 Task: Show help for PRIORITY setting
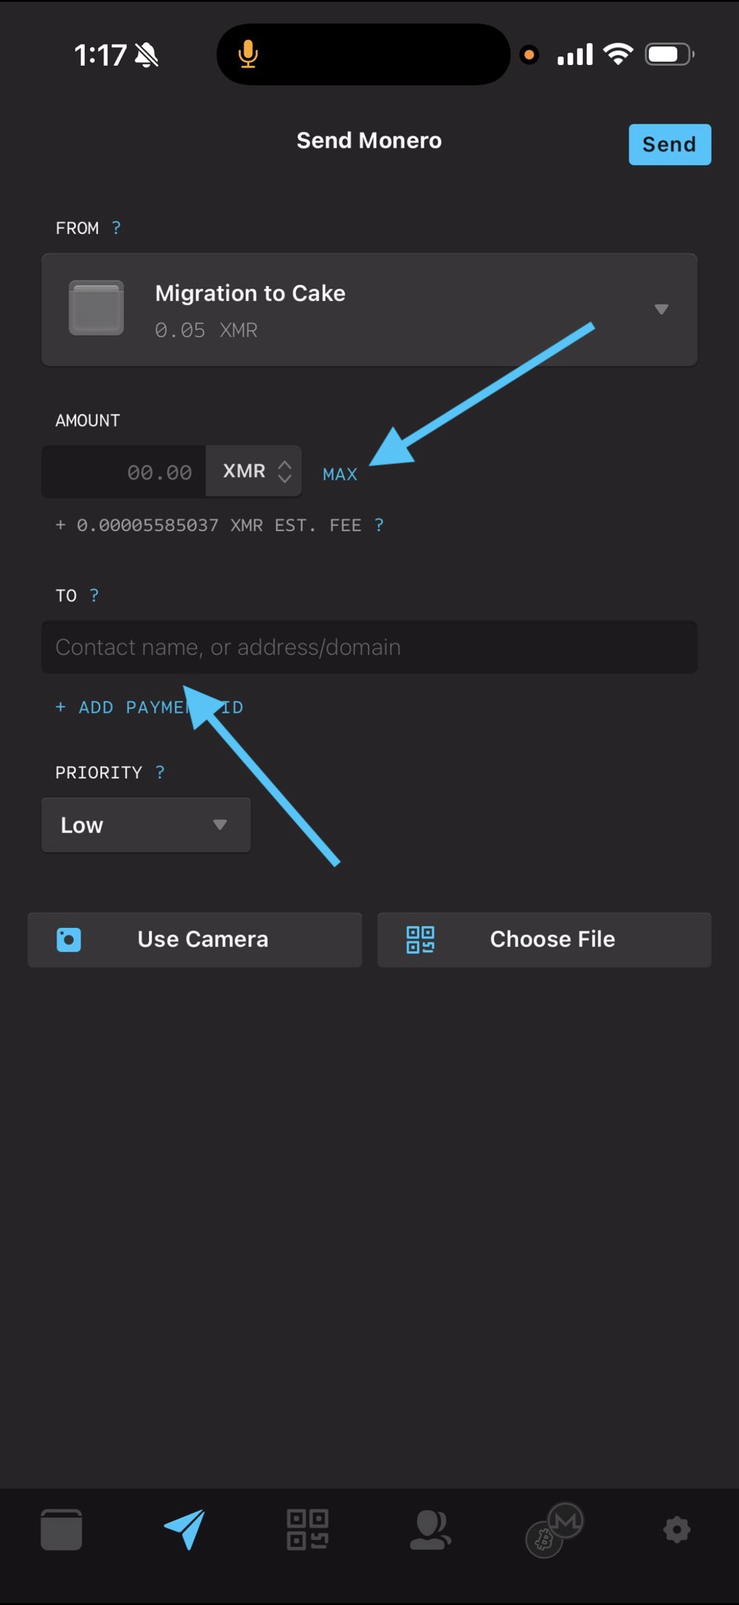click(160, 773)
